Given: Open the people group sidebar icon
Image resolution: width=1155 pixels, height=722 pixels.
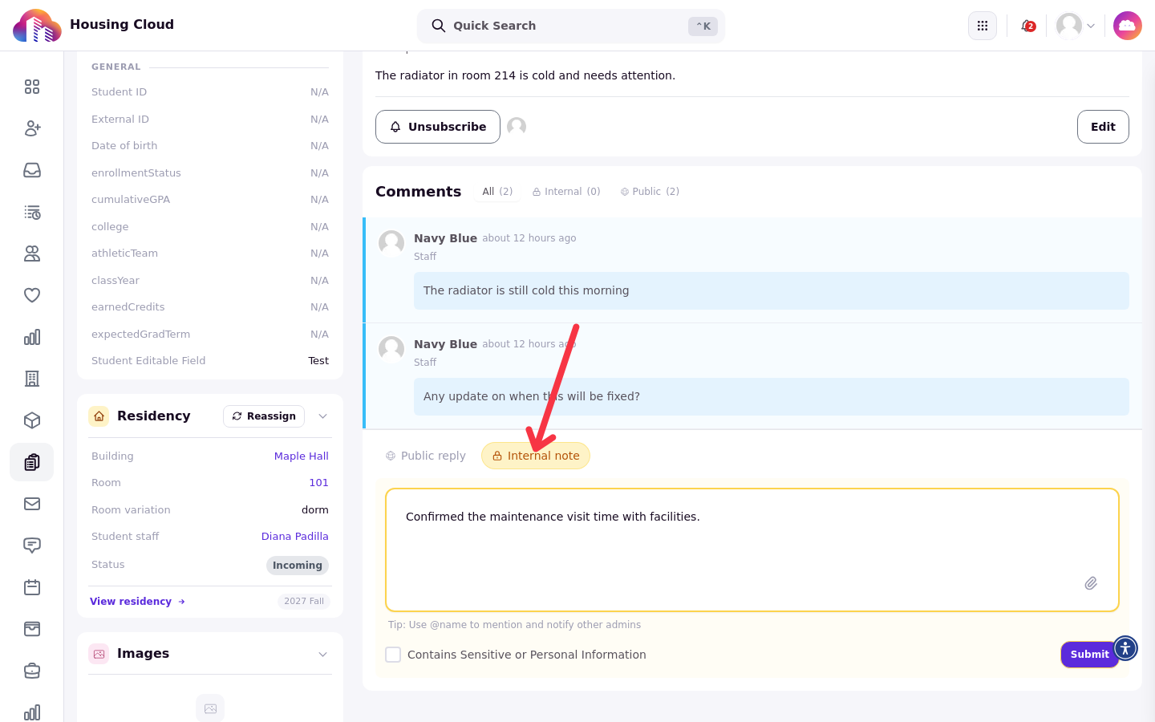Looking at the screenshot, I should coord(32,254).
